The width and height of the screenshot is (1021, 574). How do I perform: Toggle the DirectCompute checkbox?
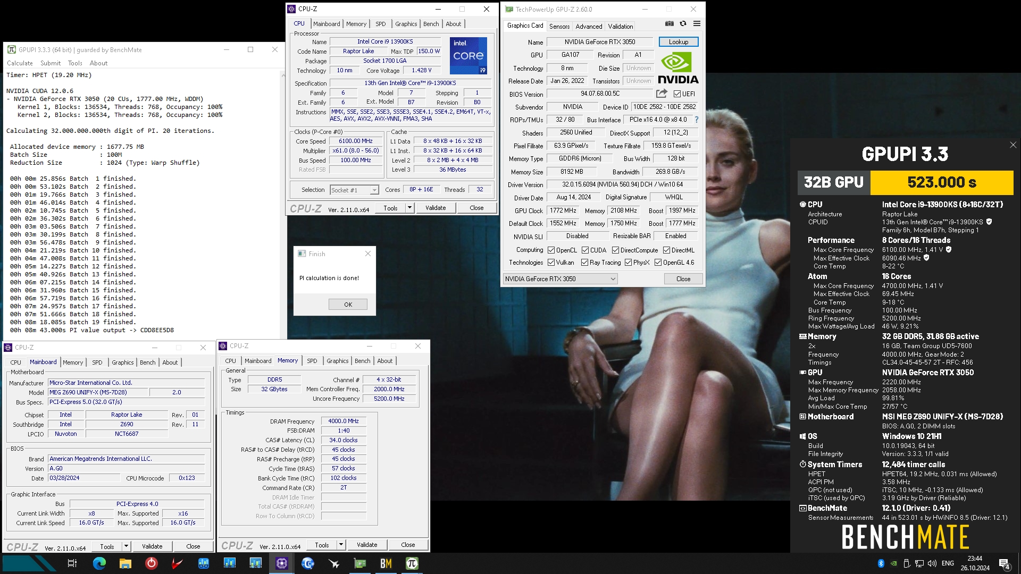tap(615, 250)
